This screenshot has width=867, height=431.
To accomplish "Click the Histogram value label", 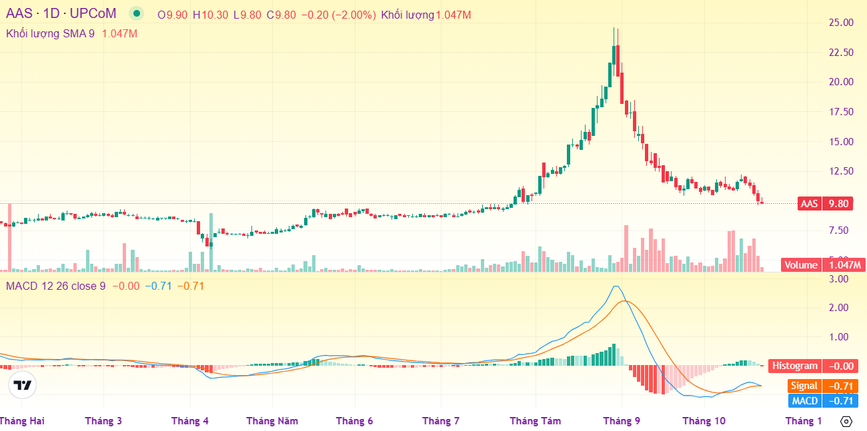I will click(813, 366).
